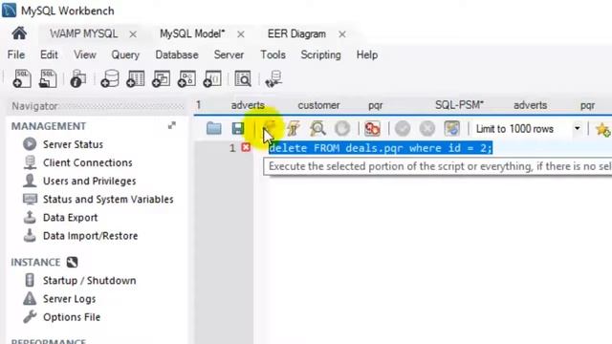Open the Database menu
The width and height of the screenshot is (612, 344).
click(177, 54)
